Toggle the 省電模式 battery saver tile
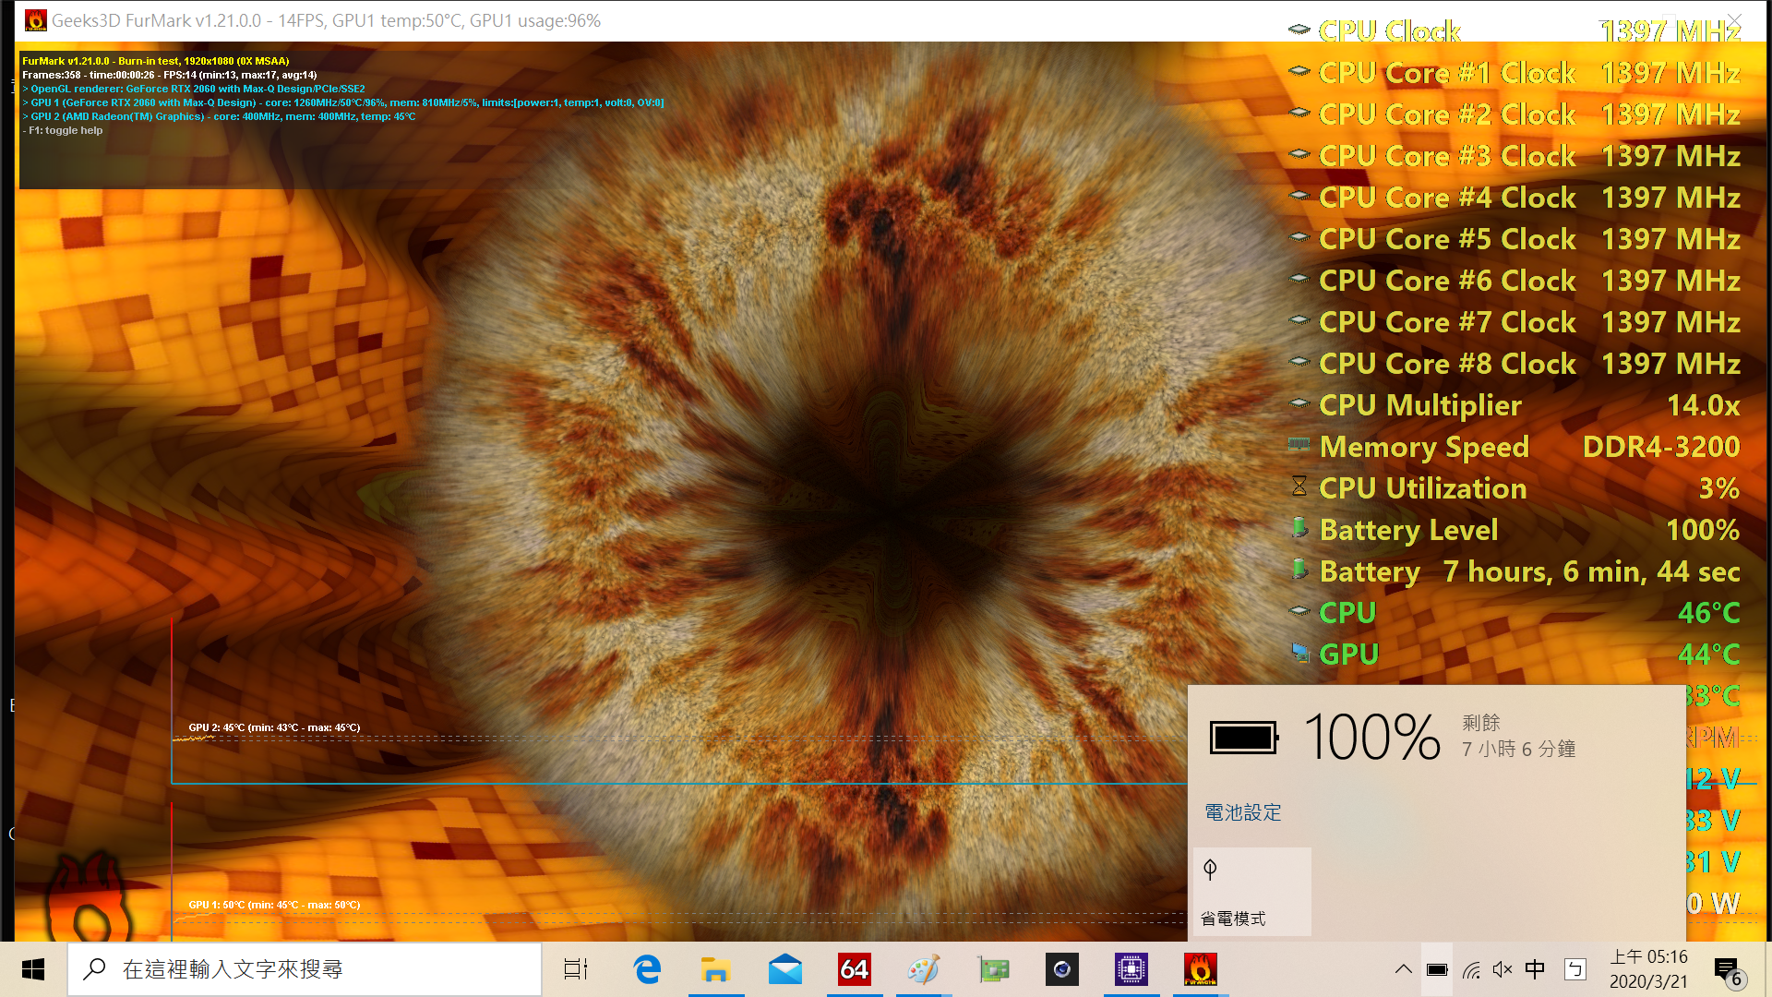 click(1251, 891)
